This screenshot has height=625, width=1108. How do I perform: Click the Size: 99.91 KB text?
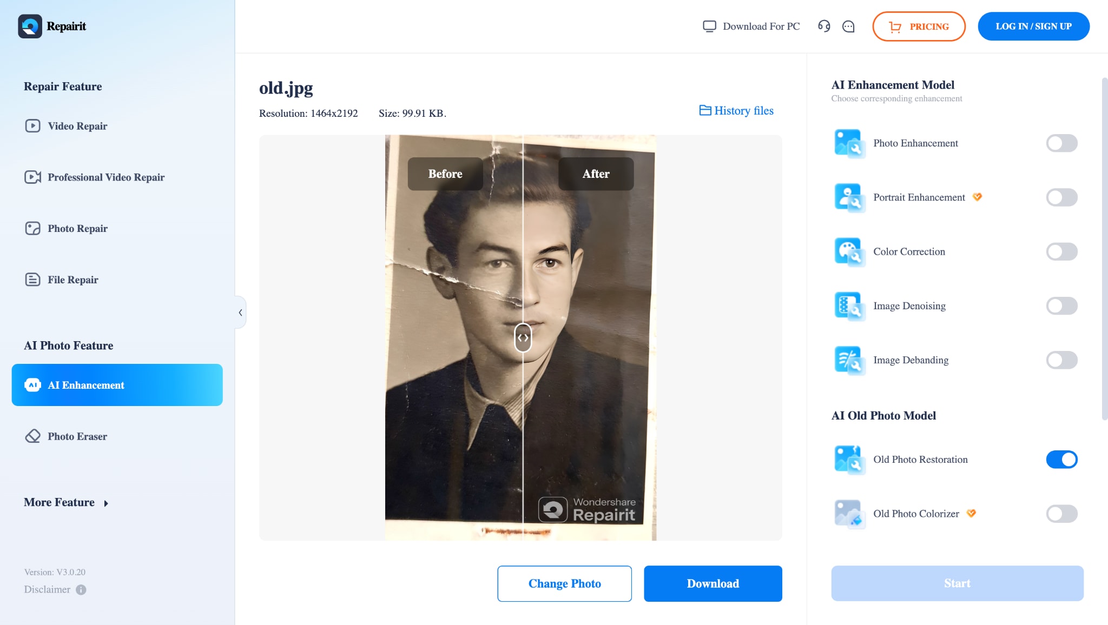(x=412, y=114)
